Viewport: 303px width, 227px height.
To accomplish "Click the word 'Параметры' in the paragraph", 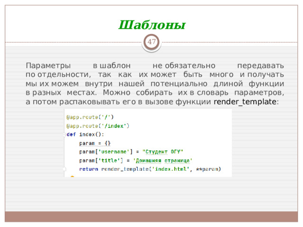I will [x=48, y=66].
